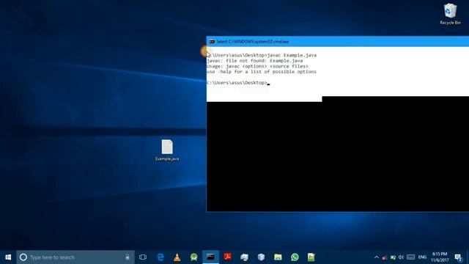Viewport: 469px width, 264px height.
Task: Open the touch keyboard tray icon
Action: tap(410, 257)
